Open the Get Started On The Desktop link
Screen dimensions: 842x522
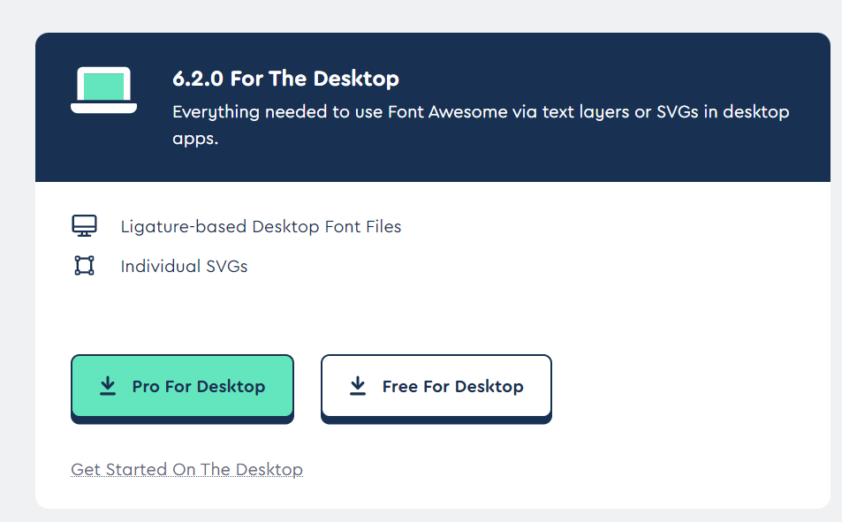187,469
